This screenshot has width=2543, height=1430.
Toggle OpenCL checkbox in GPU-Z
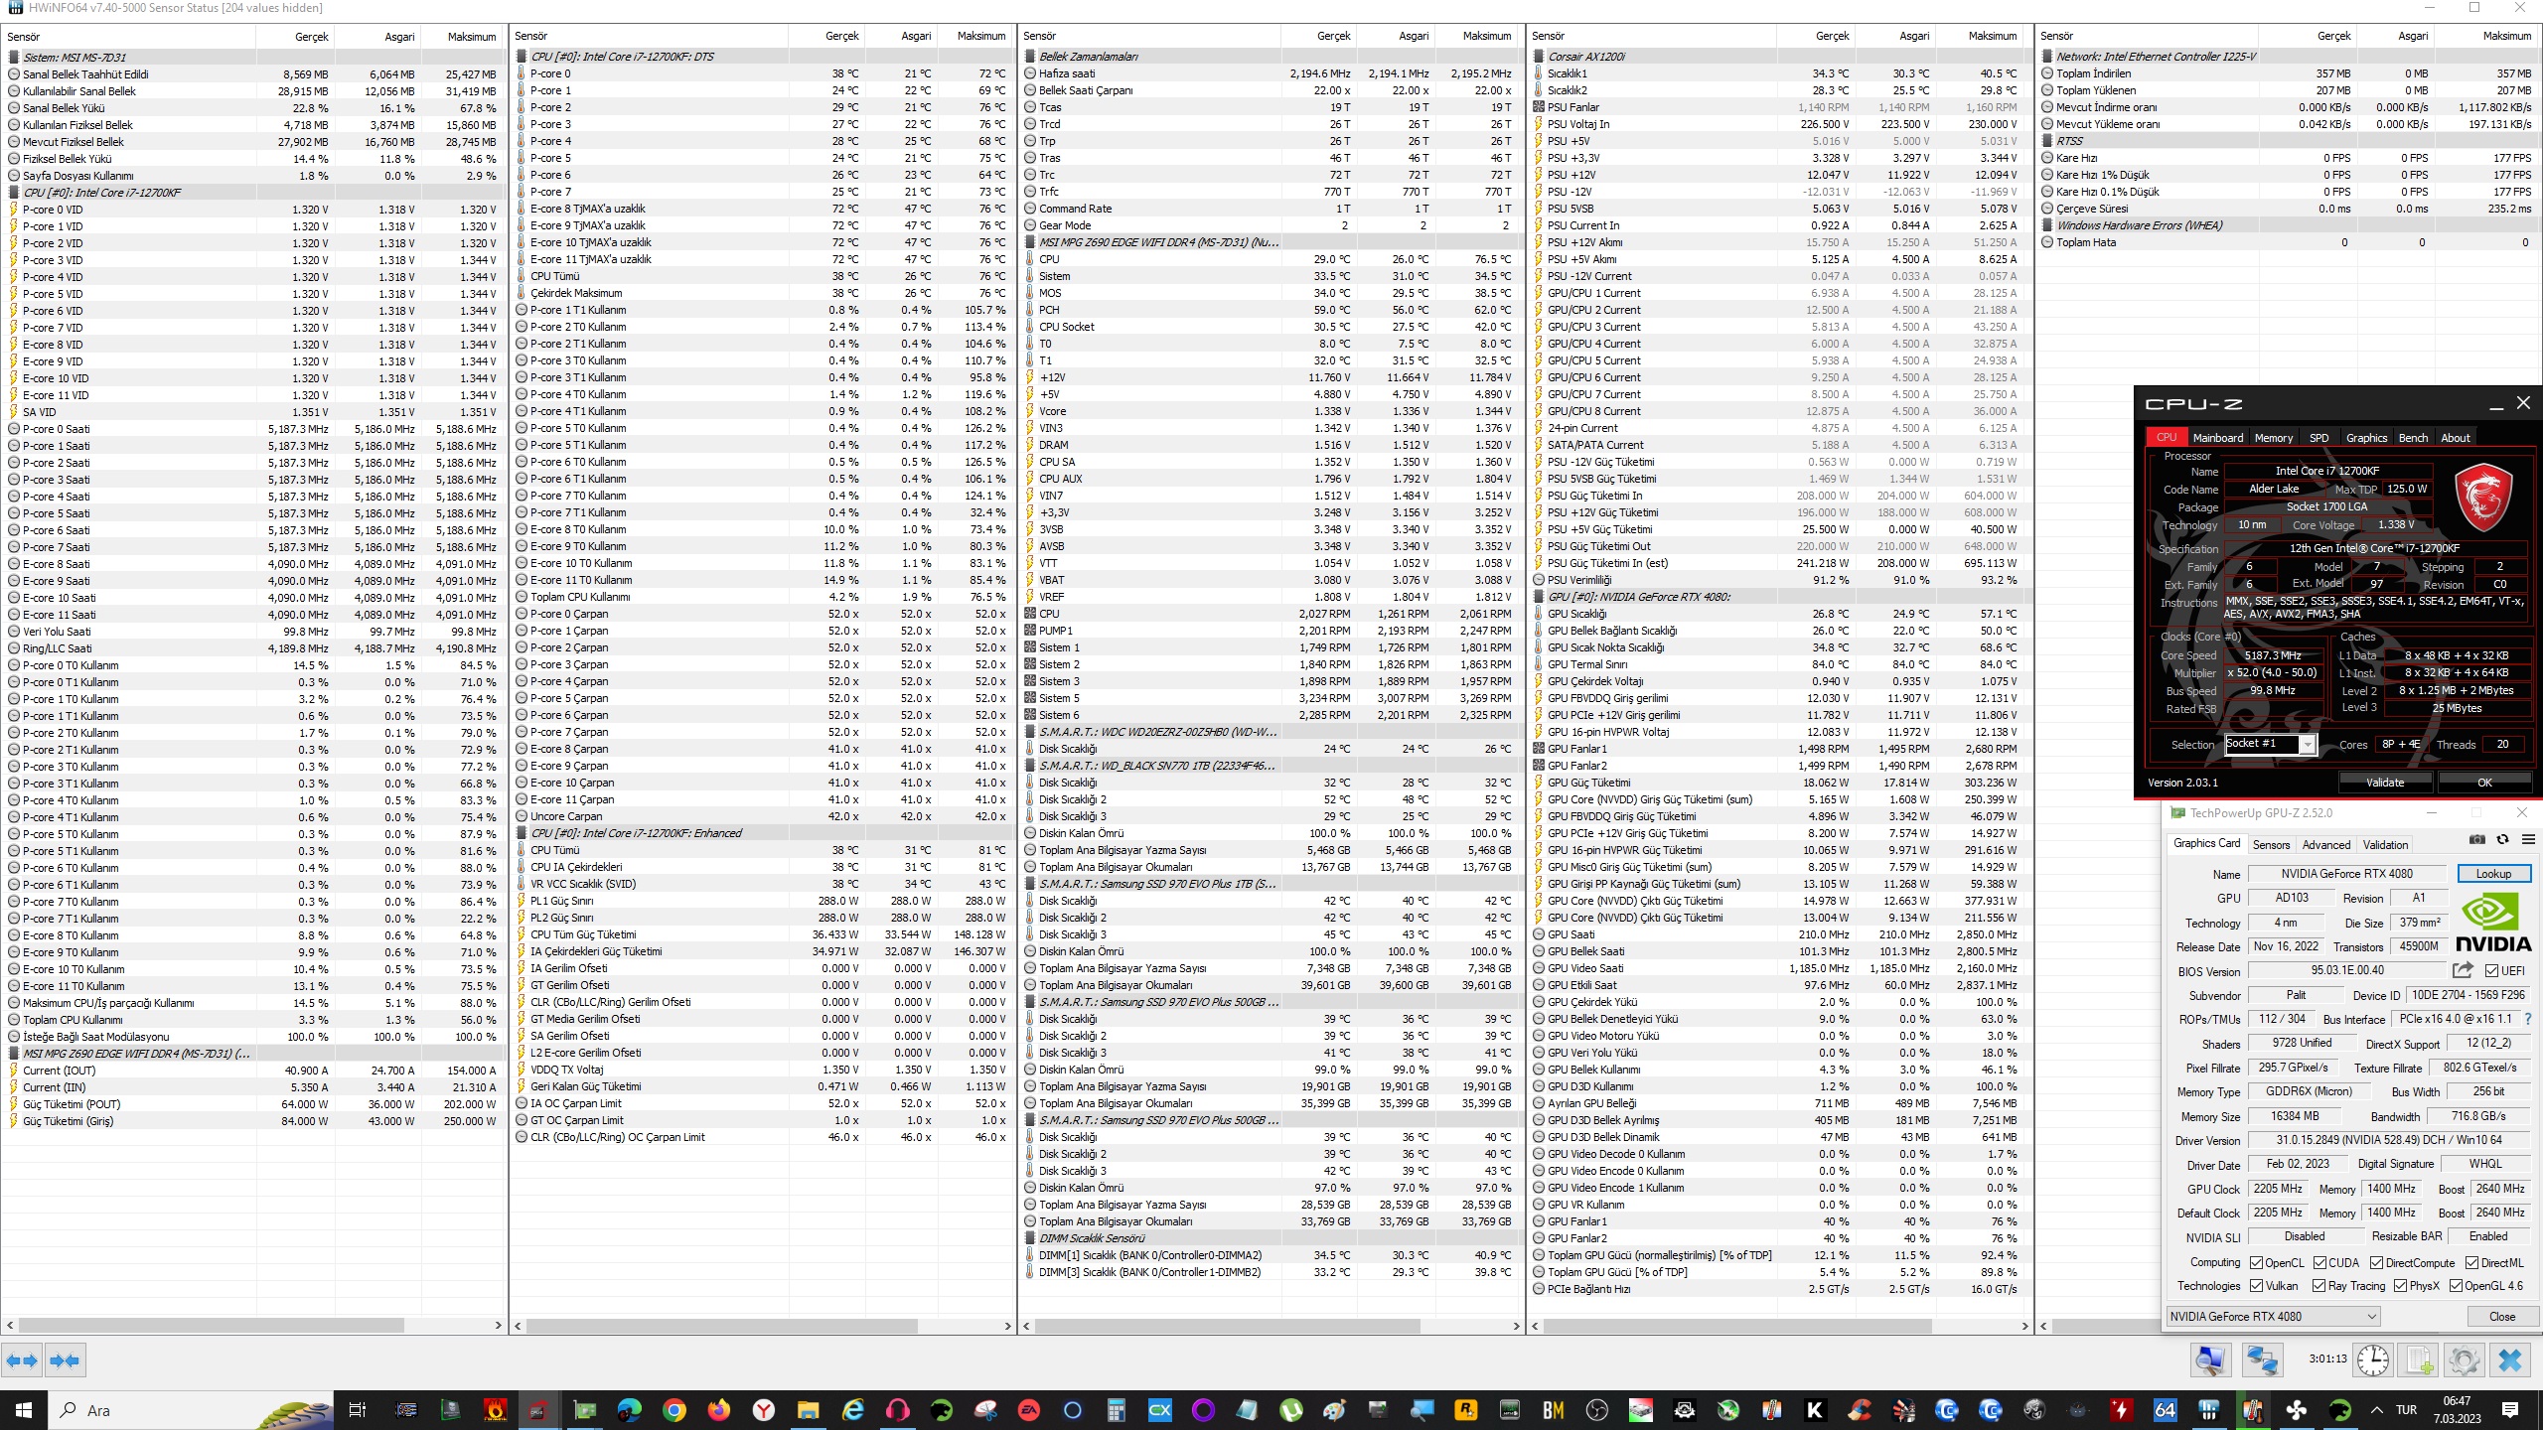2256,1263
